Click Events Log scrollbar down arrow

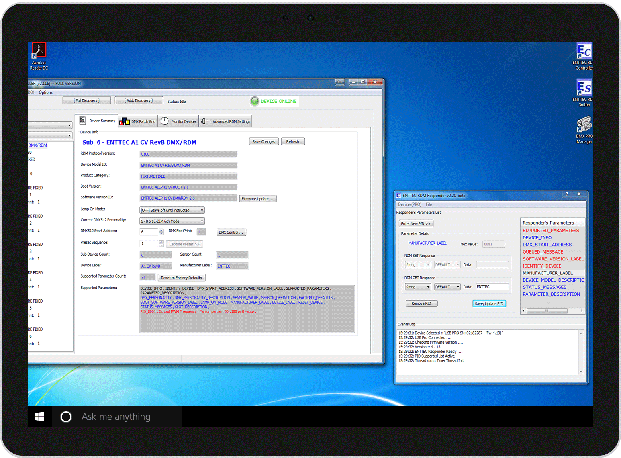point(581,372)
